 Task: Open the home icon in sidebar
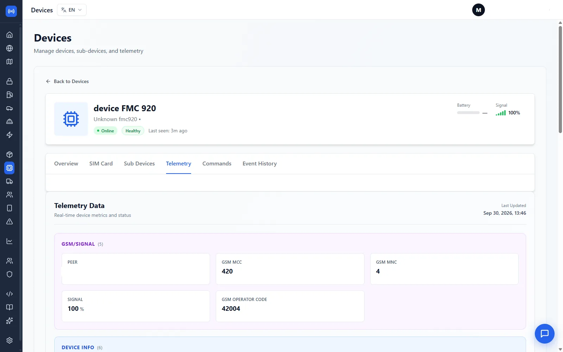[10, 35]
